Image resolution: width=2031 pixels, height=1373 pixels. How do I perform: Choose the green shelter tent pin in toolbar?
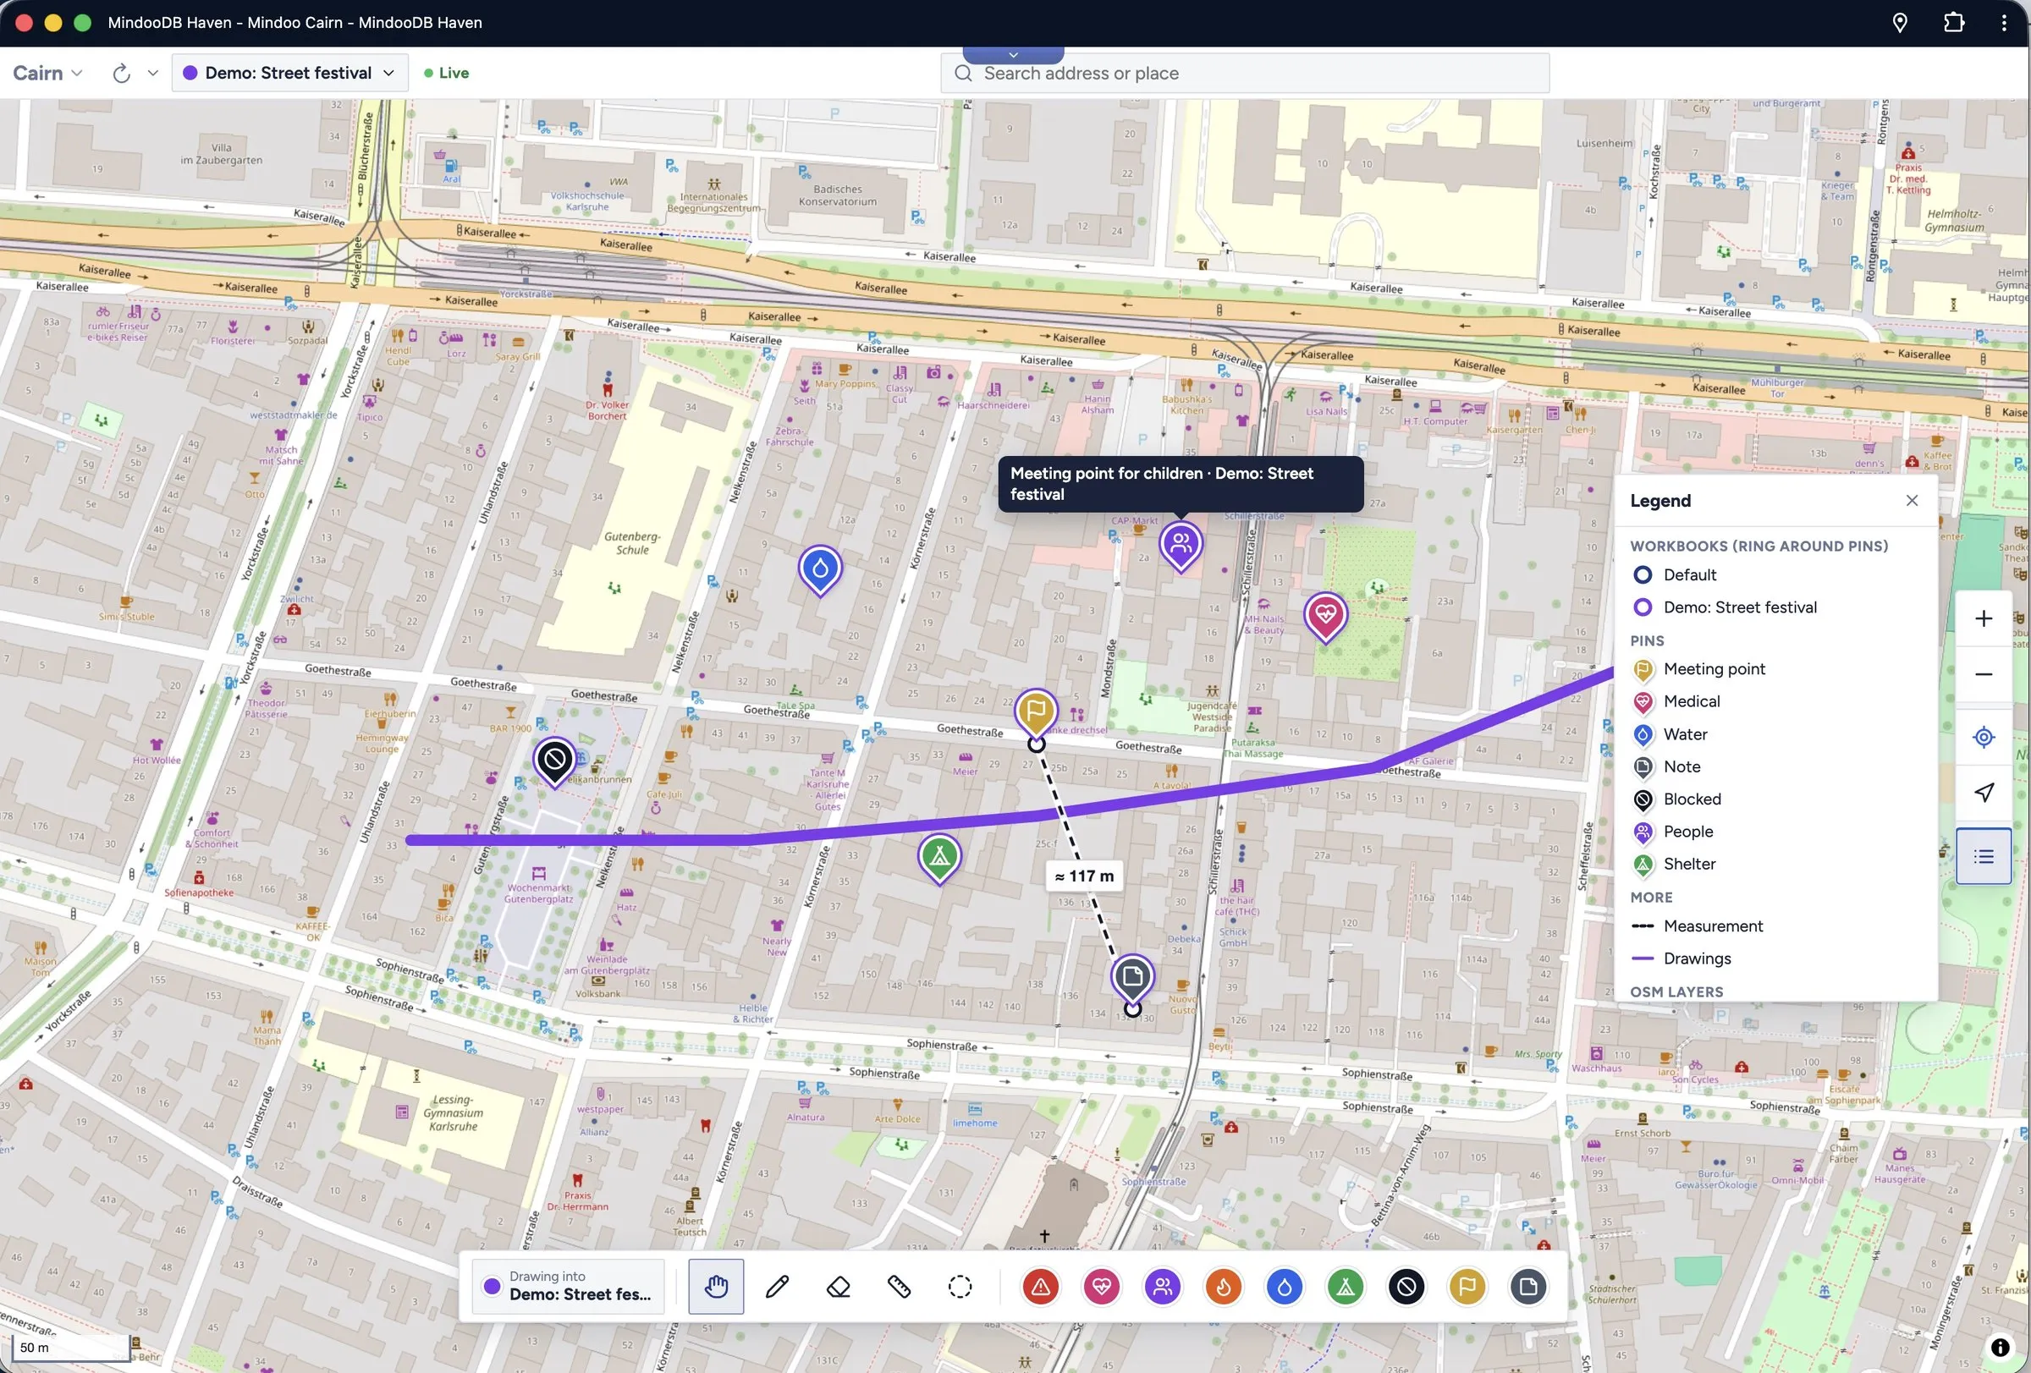click(1345, 1286)
